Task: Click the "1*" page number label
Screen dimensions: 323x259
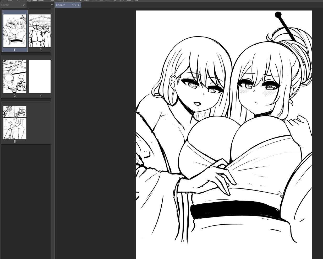Action: pyautogui.click(x=15, y=50)
